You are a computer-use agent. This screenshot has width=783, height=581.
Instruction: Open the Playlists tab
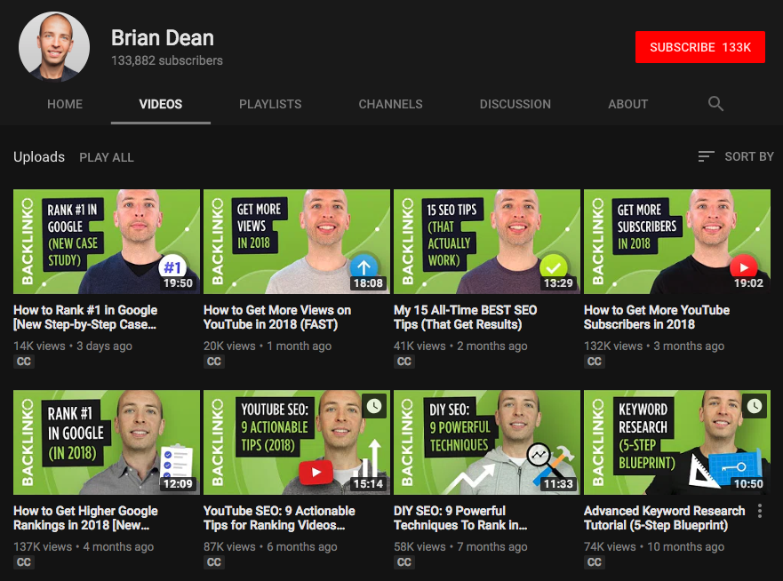pyautogui.click(x=270, y=104)
